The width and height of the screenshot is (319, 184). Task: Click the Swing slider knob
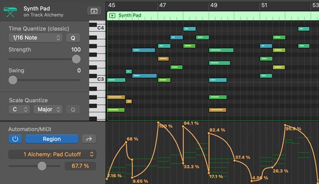(x=13, y=80)
